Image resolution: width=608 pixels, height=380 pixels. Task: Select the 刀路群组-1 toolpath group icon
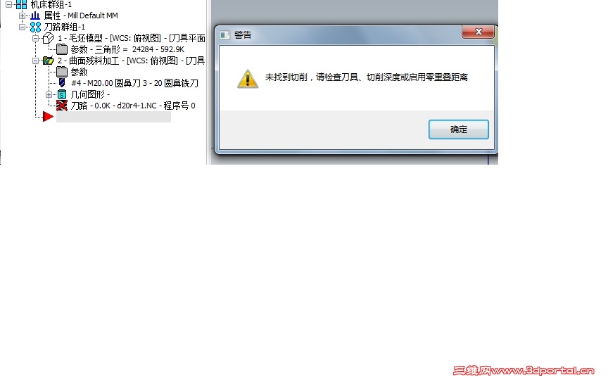35,27
